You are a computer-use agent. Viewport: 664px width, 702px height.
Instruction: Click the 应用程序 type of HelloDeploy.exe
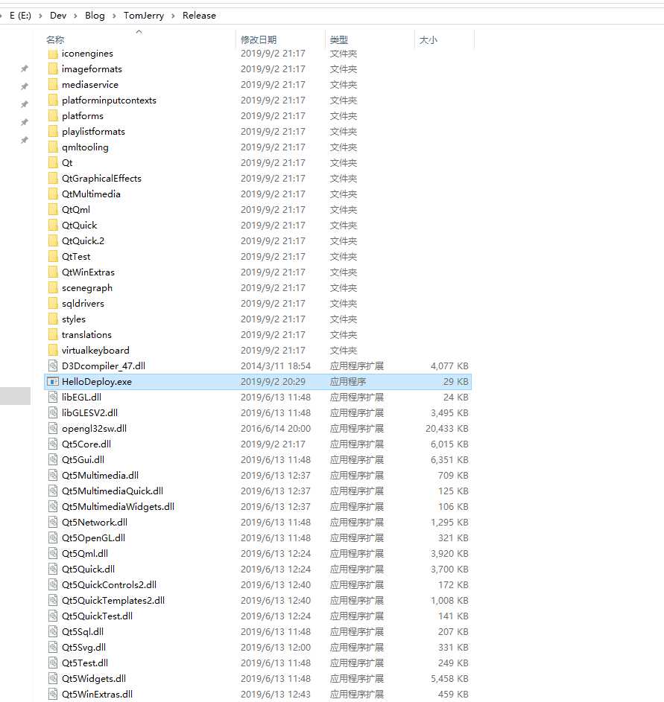point(348,382)
